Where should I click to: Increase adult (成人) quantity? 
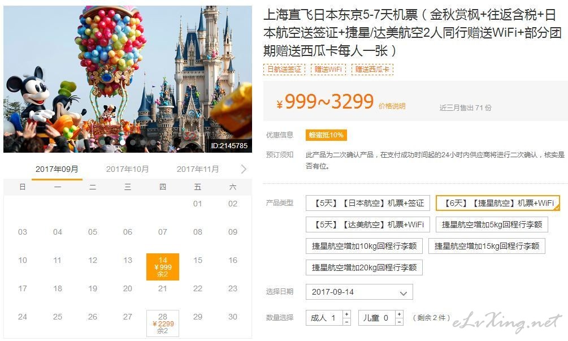point(346,314)
